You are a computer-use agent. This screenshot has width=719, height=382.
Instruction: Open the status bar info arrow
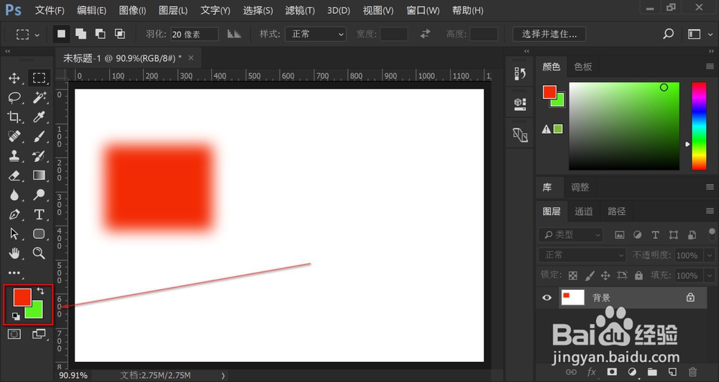pos(224,376)
